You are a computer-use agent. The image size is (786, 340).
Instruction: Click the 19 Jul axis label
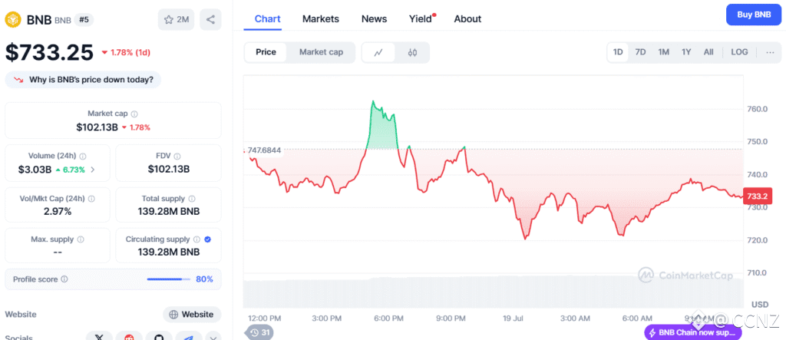514,318
